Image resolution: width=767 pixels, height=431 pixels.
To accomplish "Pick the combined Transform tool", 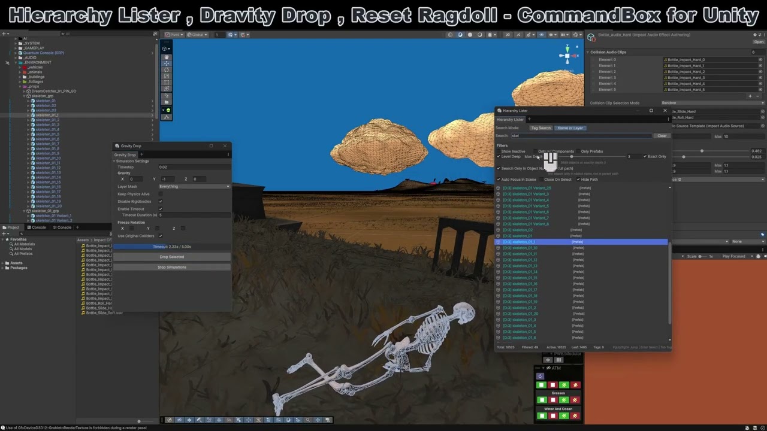I will (167, 89).
